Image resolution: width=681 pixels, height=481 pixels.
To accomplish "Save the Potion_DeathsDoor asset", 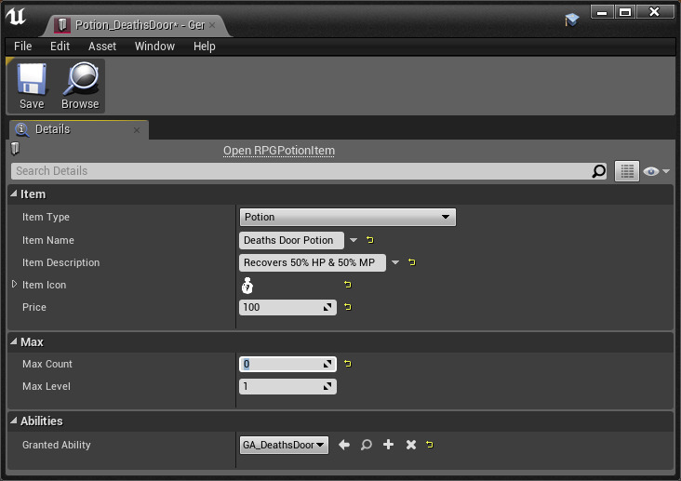I will (x=32, y=86).
